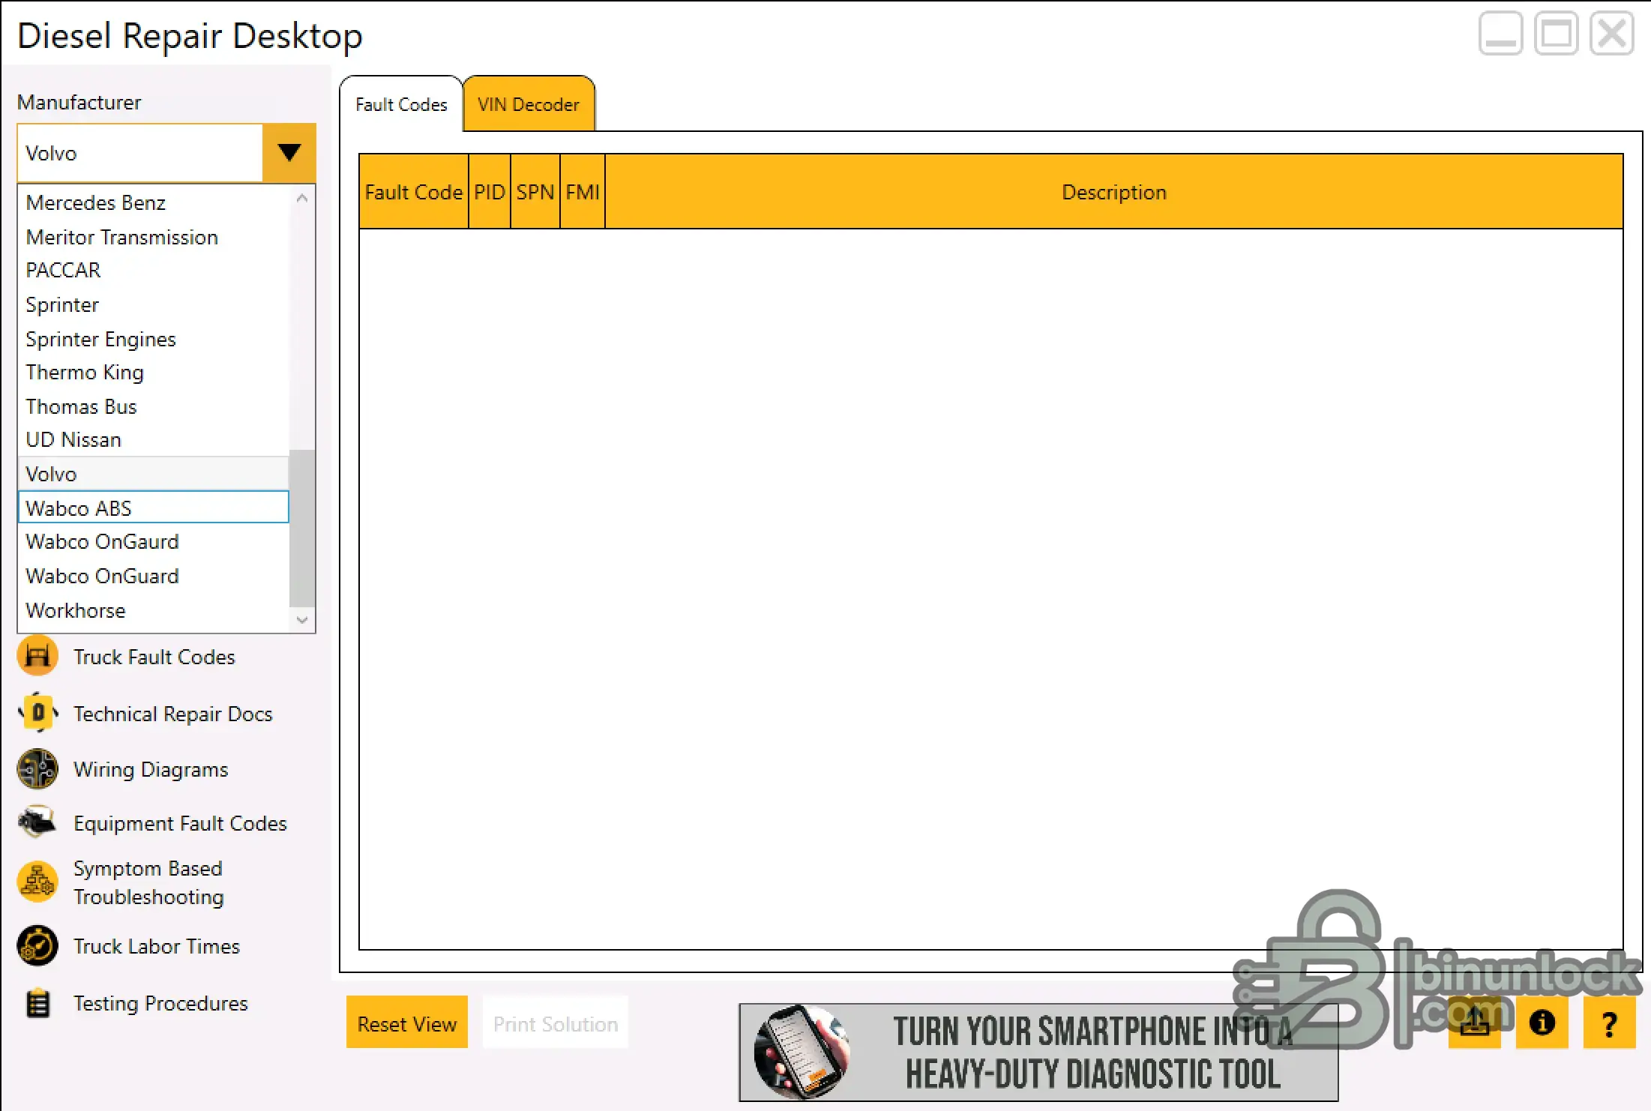Viewport: 1651px width, 1111px height.
Task: Click the FMI column header
Action: coord(583,191)
